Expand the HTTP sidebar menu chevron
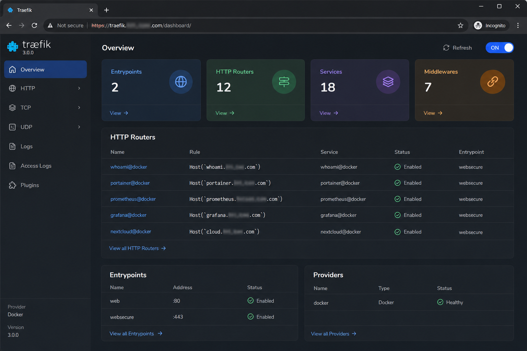Image resolution: width=527 pixels, height=351 pixels. tap(79, 88)
